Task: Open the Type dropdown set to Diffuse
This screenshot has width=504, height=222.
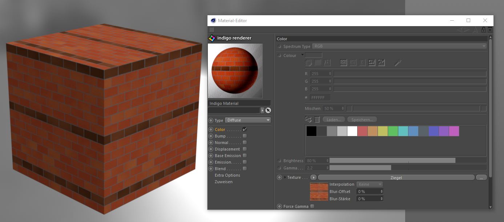Action: click(x=248, y=120)
